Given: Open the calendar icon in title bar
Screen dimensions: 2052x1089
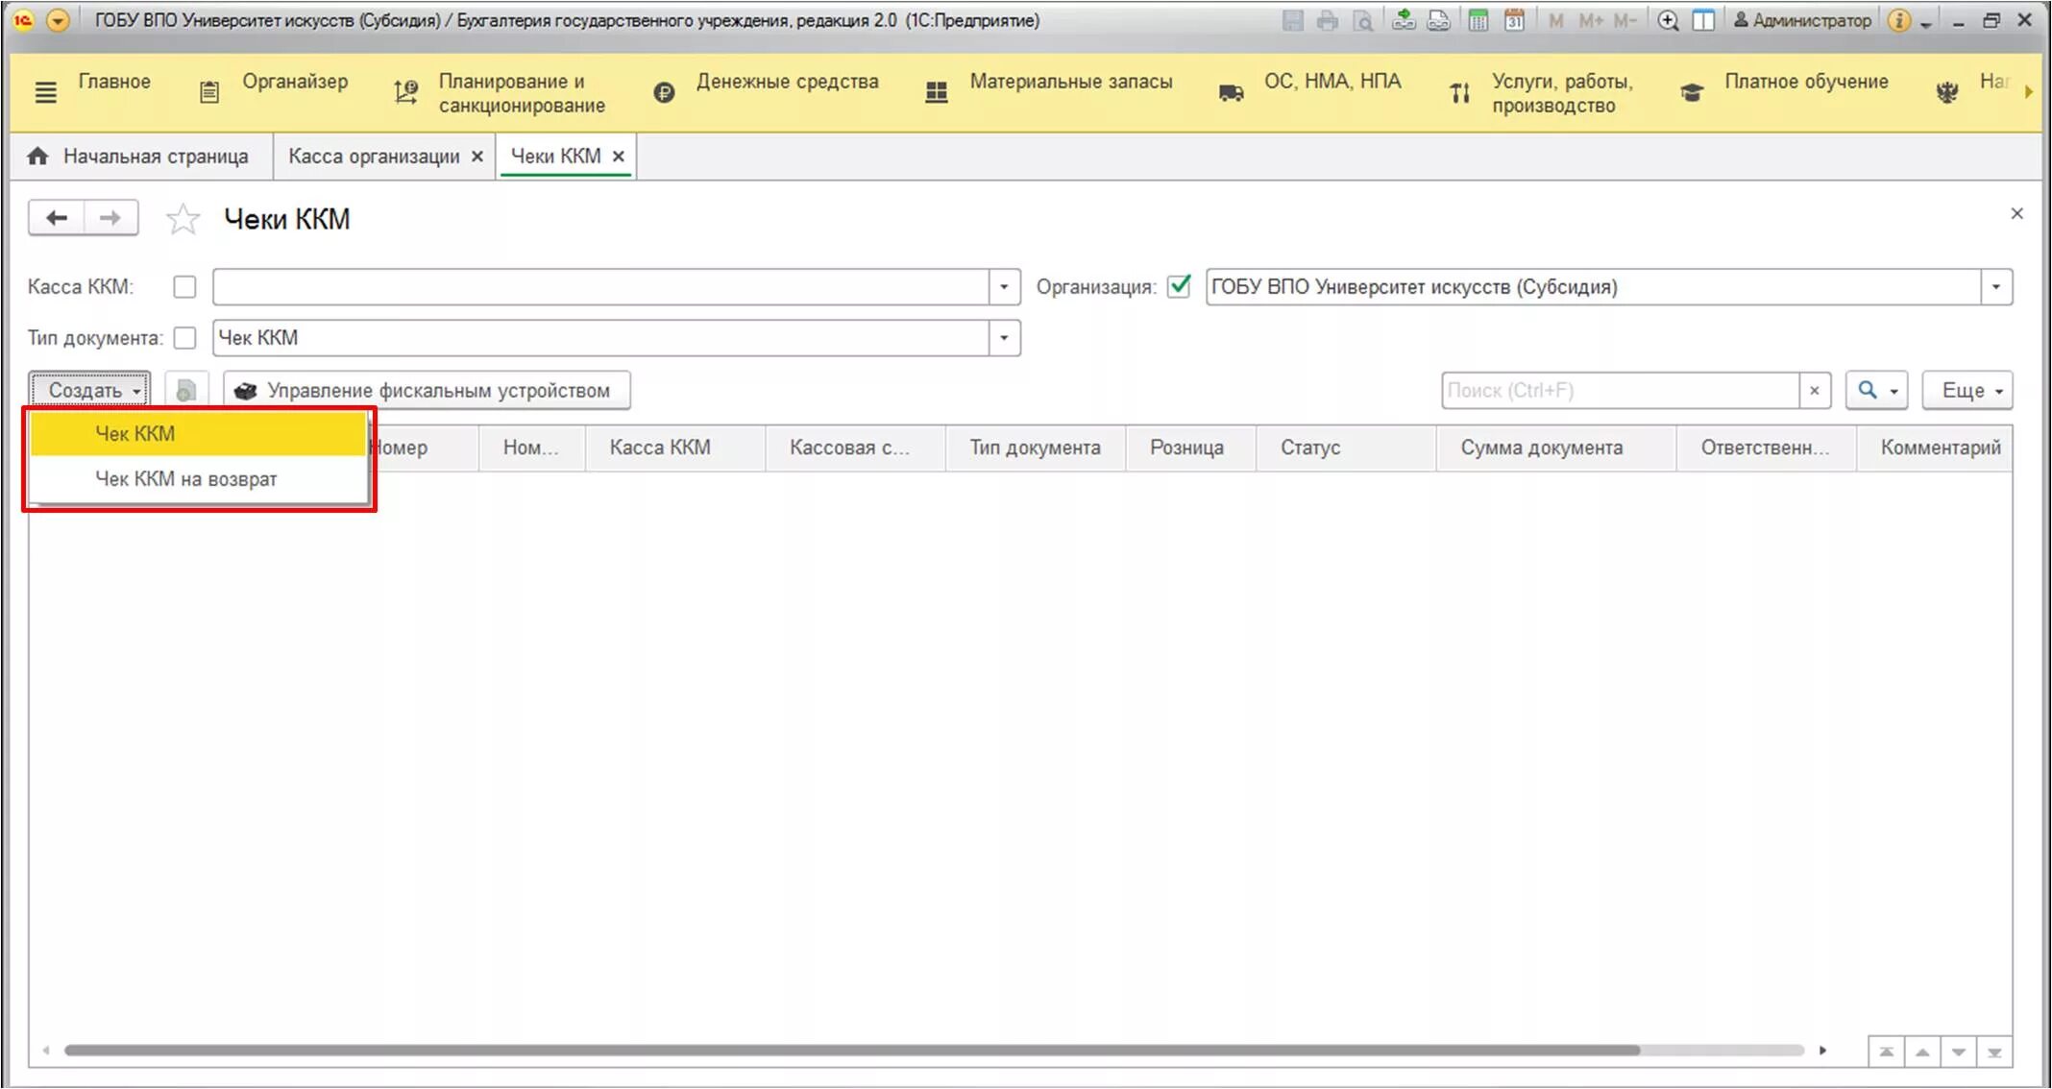Looking at the screenshot, I should click(1514, 20).
